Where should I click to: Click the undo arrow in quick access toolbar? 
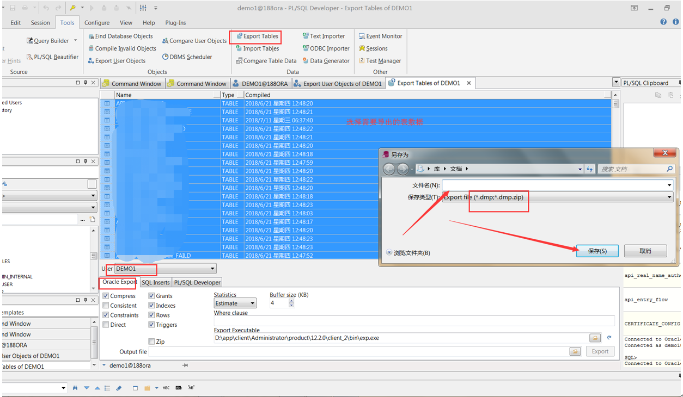46,8
